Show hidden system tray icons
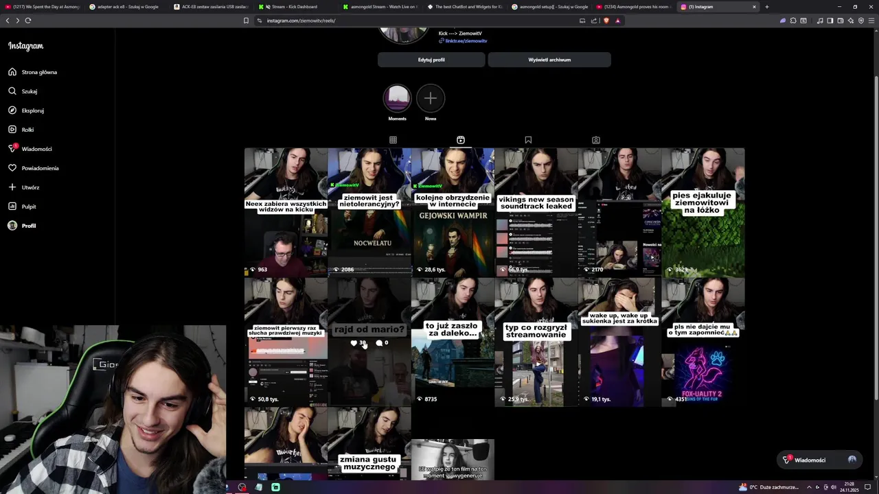Viewport: 879px width, 494px height. (809, 487)
